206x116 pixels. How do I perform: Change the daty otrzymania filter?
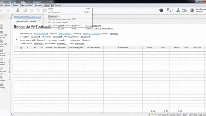pyautogui.click(x=41, y=34)
